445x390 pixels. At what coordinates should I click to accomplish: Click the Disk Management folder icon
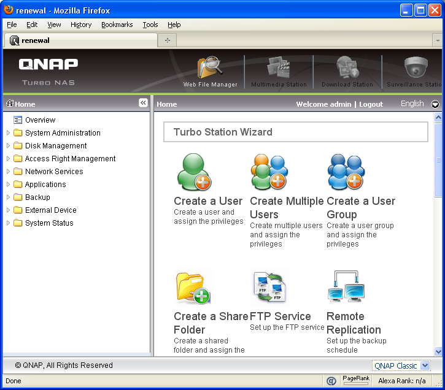[18, 146]
